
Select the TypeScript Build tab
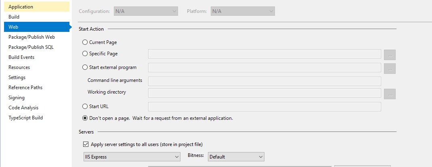(37, 118)
